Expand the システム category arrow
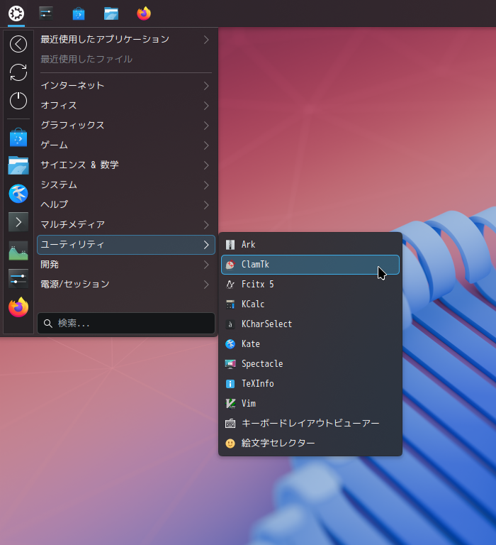Image resolution: width=496 pixels, height=545 pixels. 206,185
